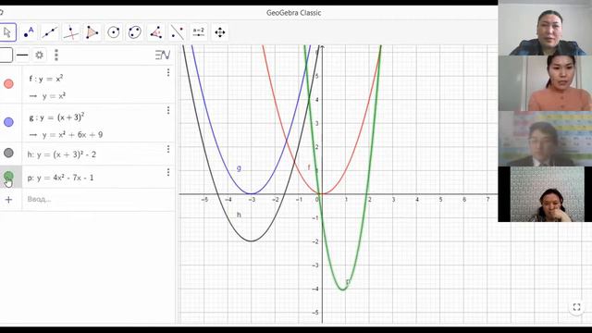Select expanded form y = x² + 6x + 9

(x=72, y=135)
